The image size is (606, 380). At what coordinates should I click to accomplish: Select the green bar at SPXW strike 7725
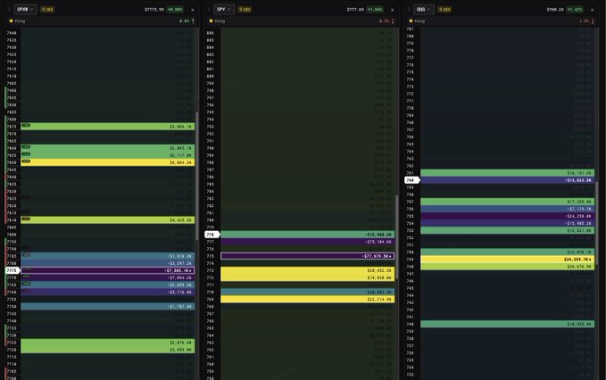[108, 343]
